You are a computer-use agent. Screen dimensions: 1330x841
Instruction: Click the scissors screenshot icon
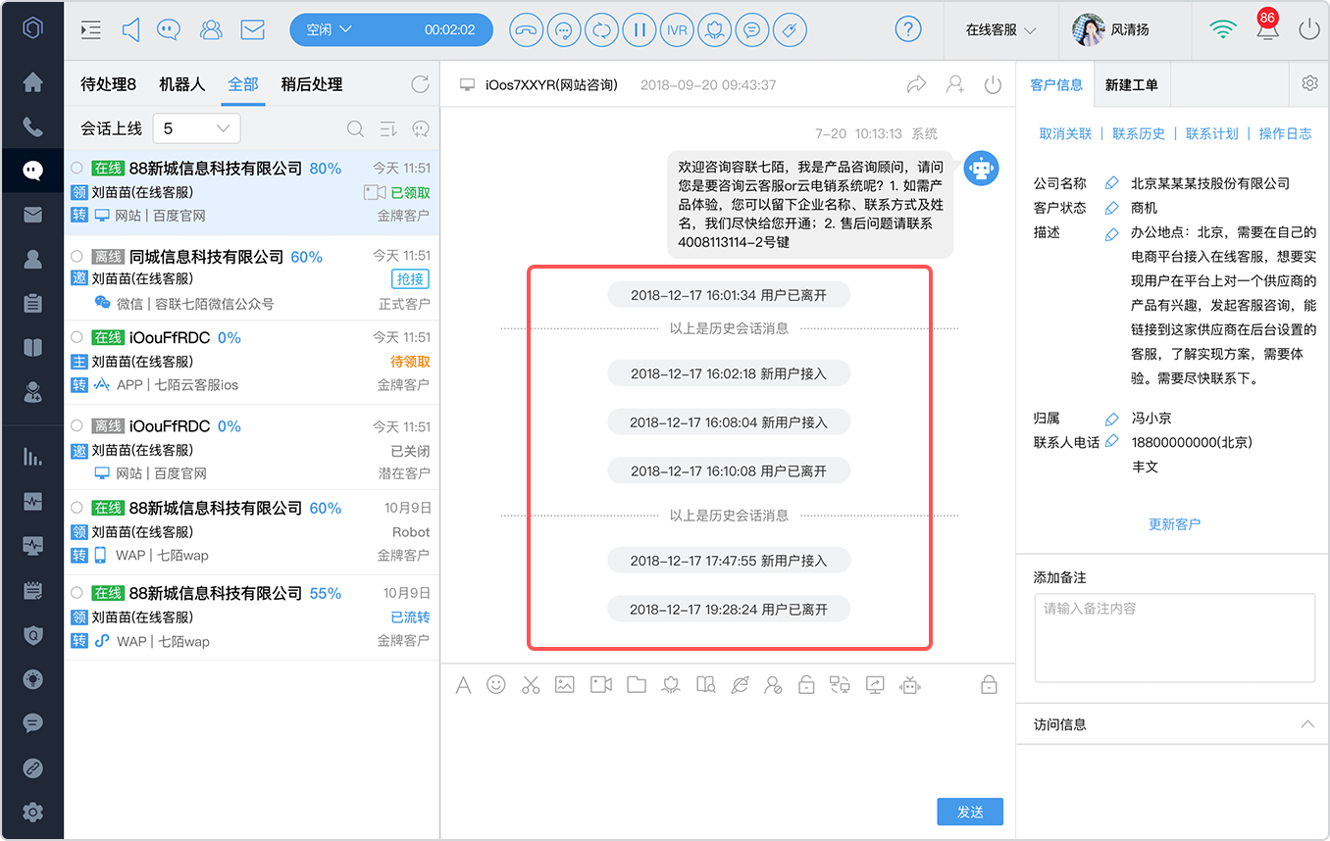[x=531, y=684]
